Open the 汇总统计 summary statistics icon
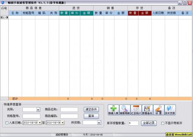This screenshot has width=193, height=137. [136, 110]
